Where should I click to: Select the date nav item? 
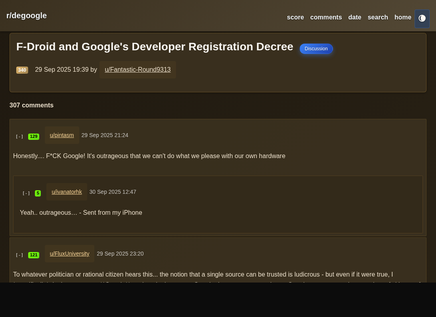pos(355,17)
